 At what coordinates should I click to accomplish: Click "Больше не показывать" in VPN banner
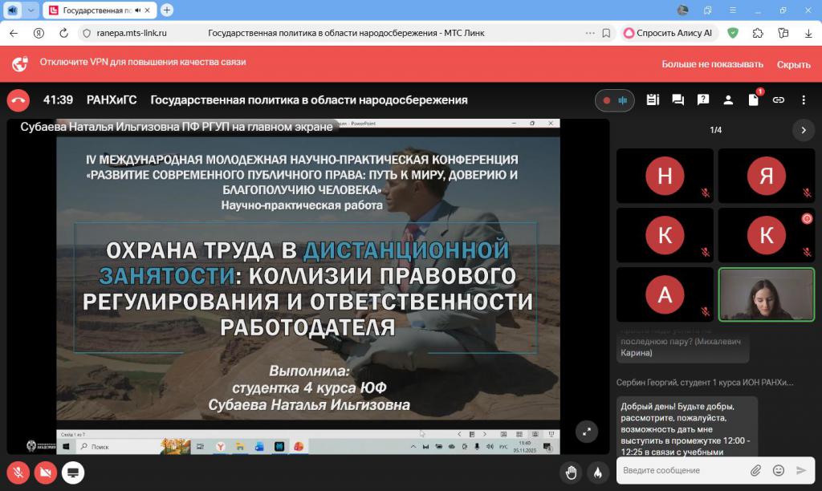712,64
